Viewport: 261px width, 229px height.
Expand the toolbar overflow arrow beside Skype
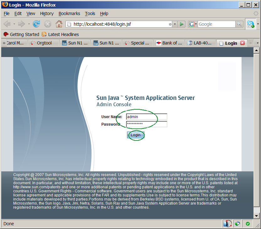pyautogui.click(x=258, y=24)
